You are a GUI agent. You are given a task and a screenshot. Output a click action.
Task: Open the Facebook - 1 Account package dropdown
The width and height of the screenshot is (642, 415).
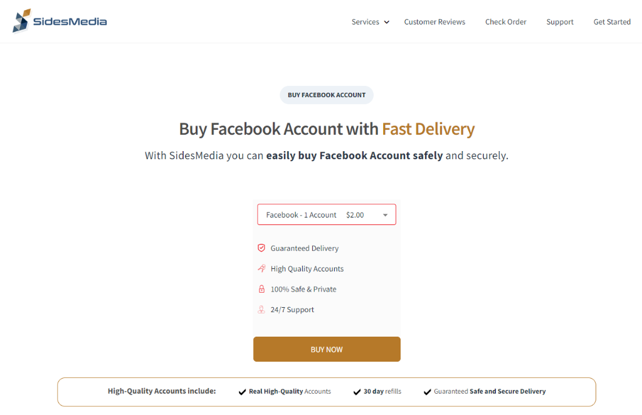coord(327,214)
